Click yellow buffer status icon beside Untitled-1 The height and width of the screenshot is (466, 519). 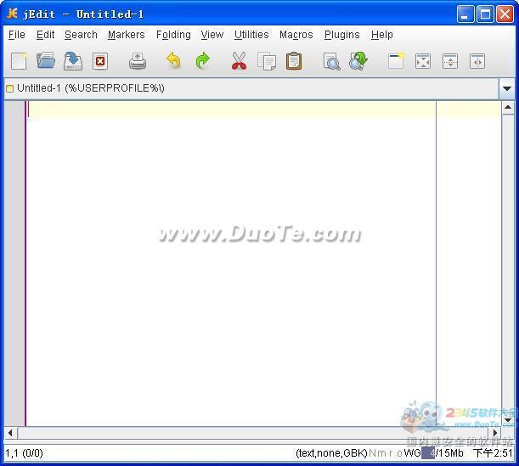[10, 88]
